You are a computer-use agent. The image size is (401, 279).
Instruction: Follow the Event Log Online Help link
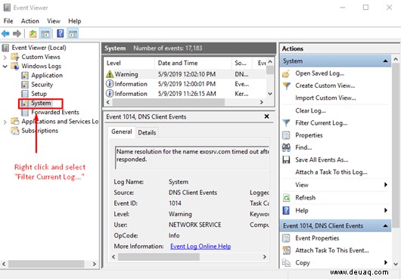(201, 246)
